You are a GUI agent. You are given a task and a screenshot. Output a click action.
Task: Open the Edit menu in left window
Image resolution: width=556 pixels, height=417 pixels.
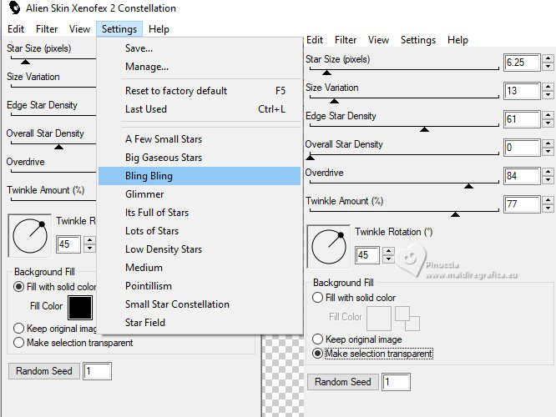click(16, 29)
